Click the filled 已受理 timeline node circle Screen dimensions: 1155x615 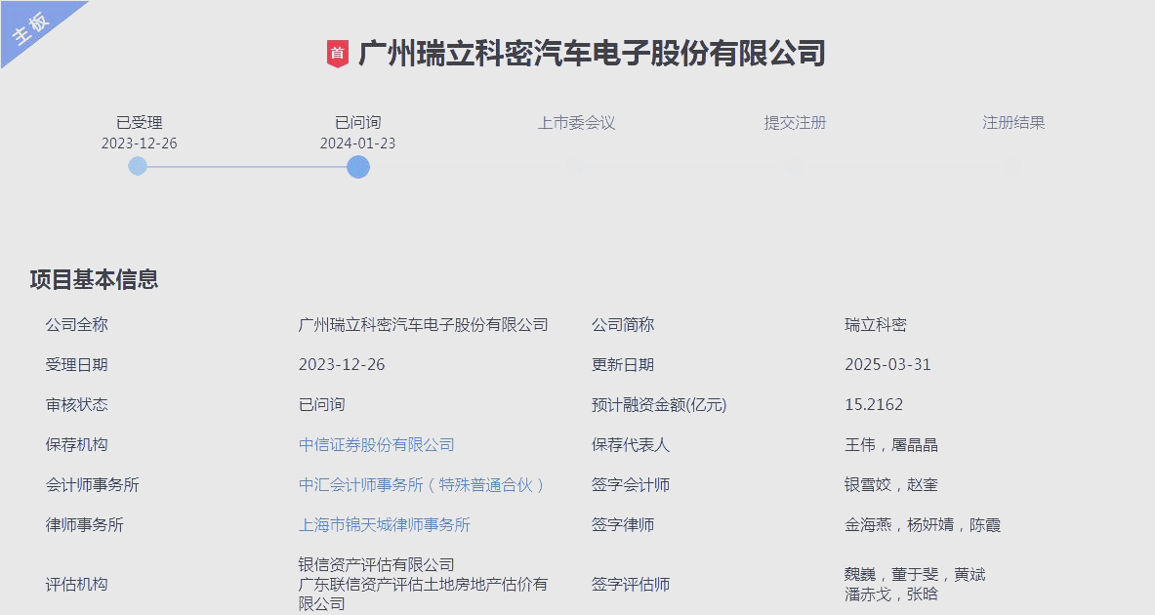(137, 166)
